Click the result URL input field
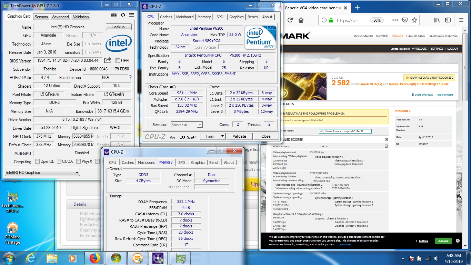The height and width of the screenshot is (265, 471). click(x=345, y=131)
